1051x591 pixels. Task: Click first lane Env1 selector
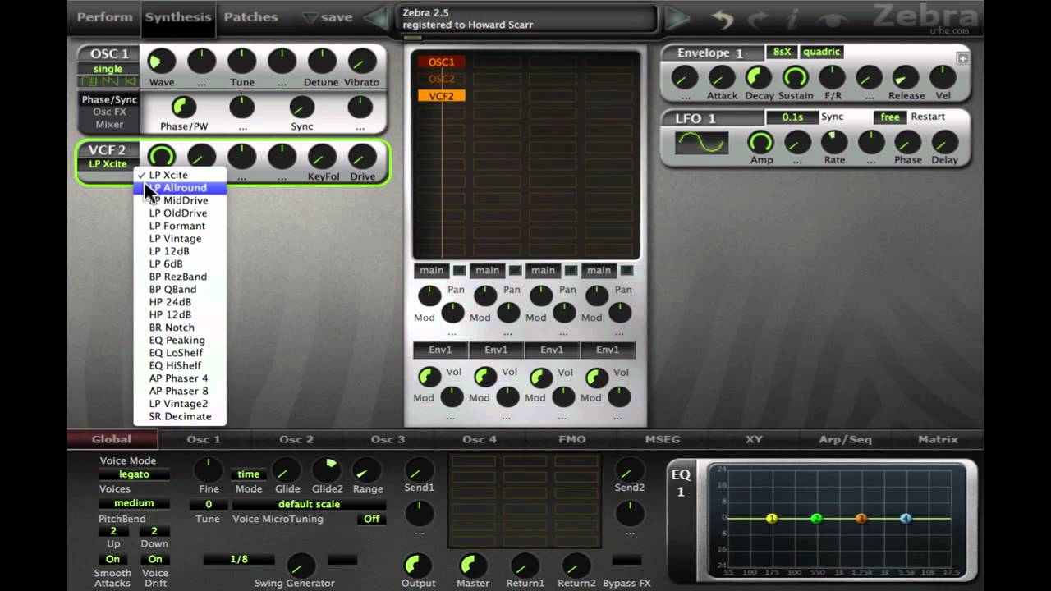click(440, 350)
